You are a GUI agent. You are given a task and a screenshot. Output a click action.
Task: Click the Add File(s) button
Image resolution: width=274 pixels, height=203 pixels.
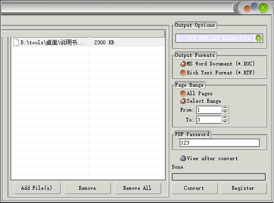pyautogui.click(x=37, y=188)
